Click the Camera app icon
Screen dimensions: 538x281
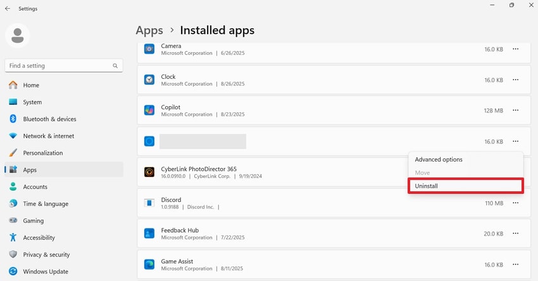(149, 49)
